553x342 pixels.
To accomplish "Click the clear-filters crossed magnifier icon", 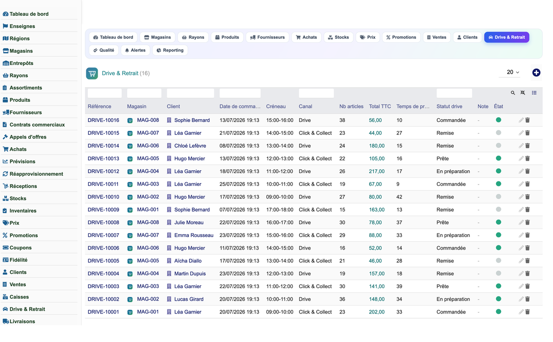I will point(523,93).
